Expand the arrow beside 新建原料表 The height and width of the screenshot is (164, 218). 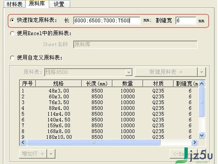[x=201, y=72]
